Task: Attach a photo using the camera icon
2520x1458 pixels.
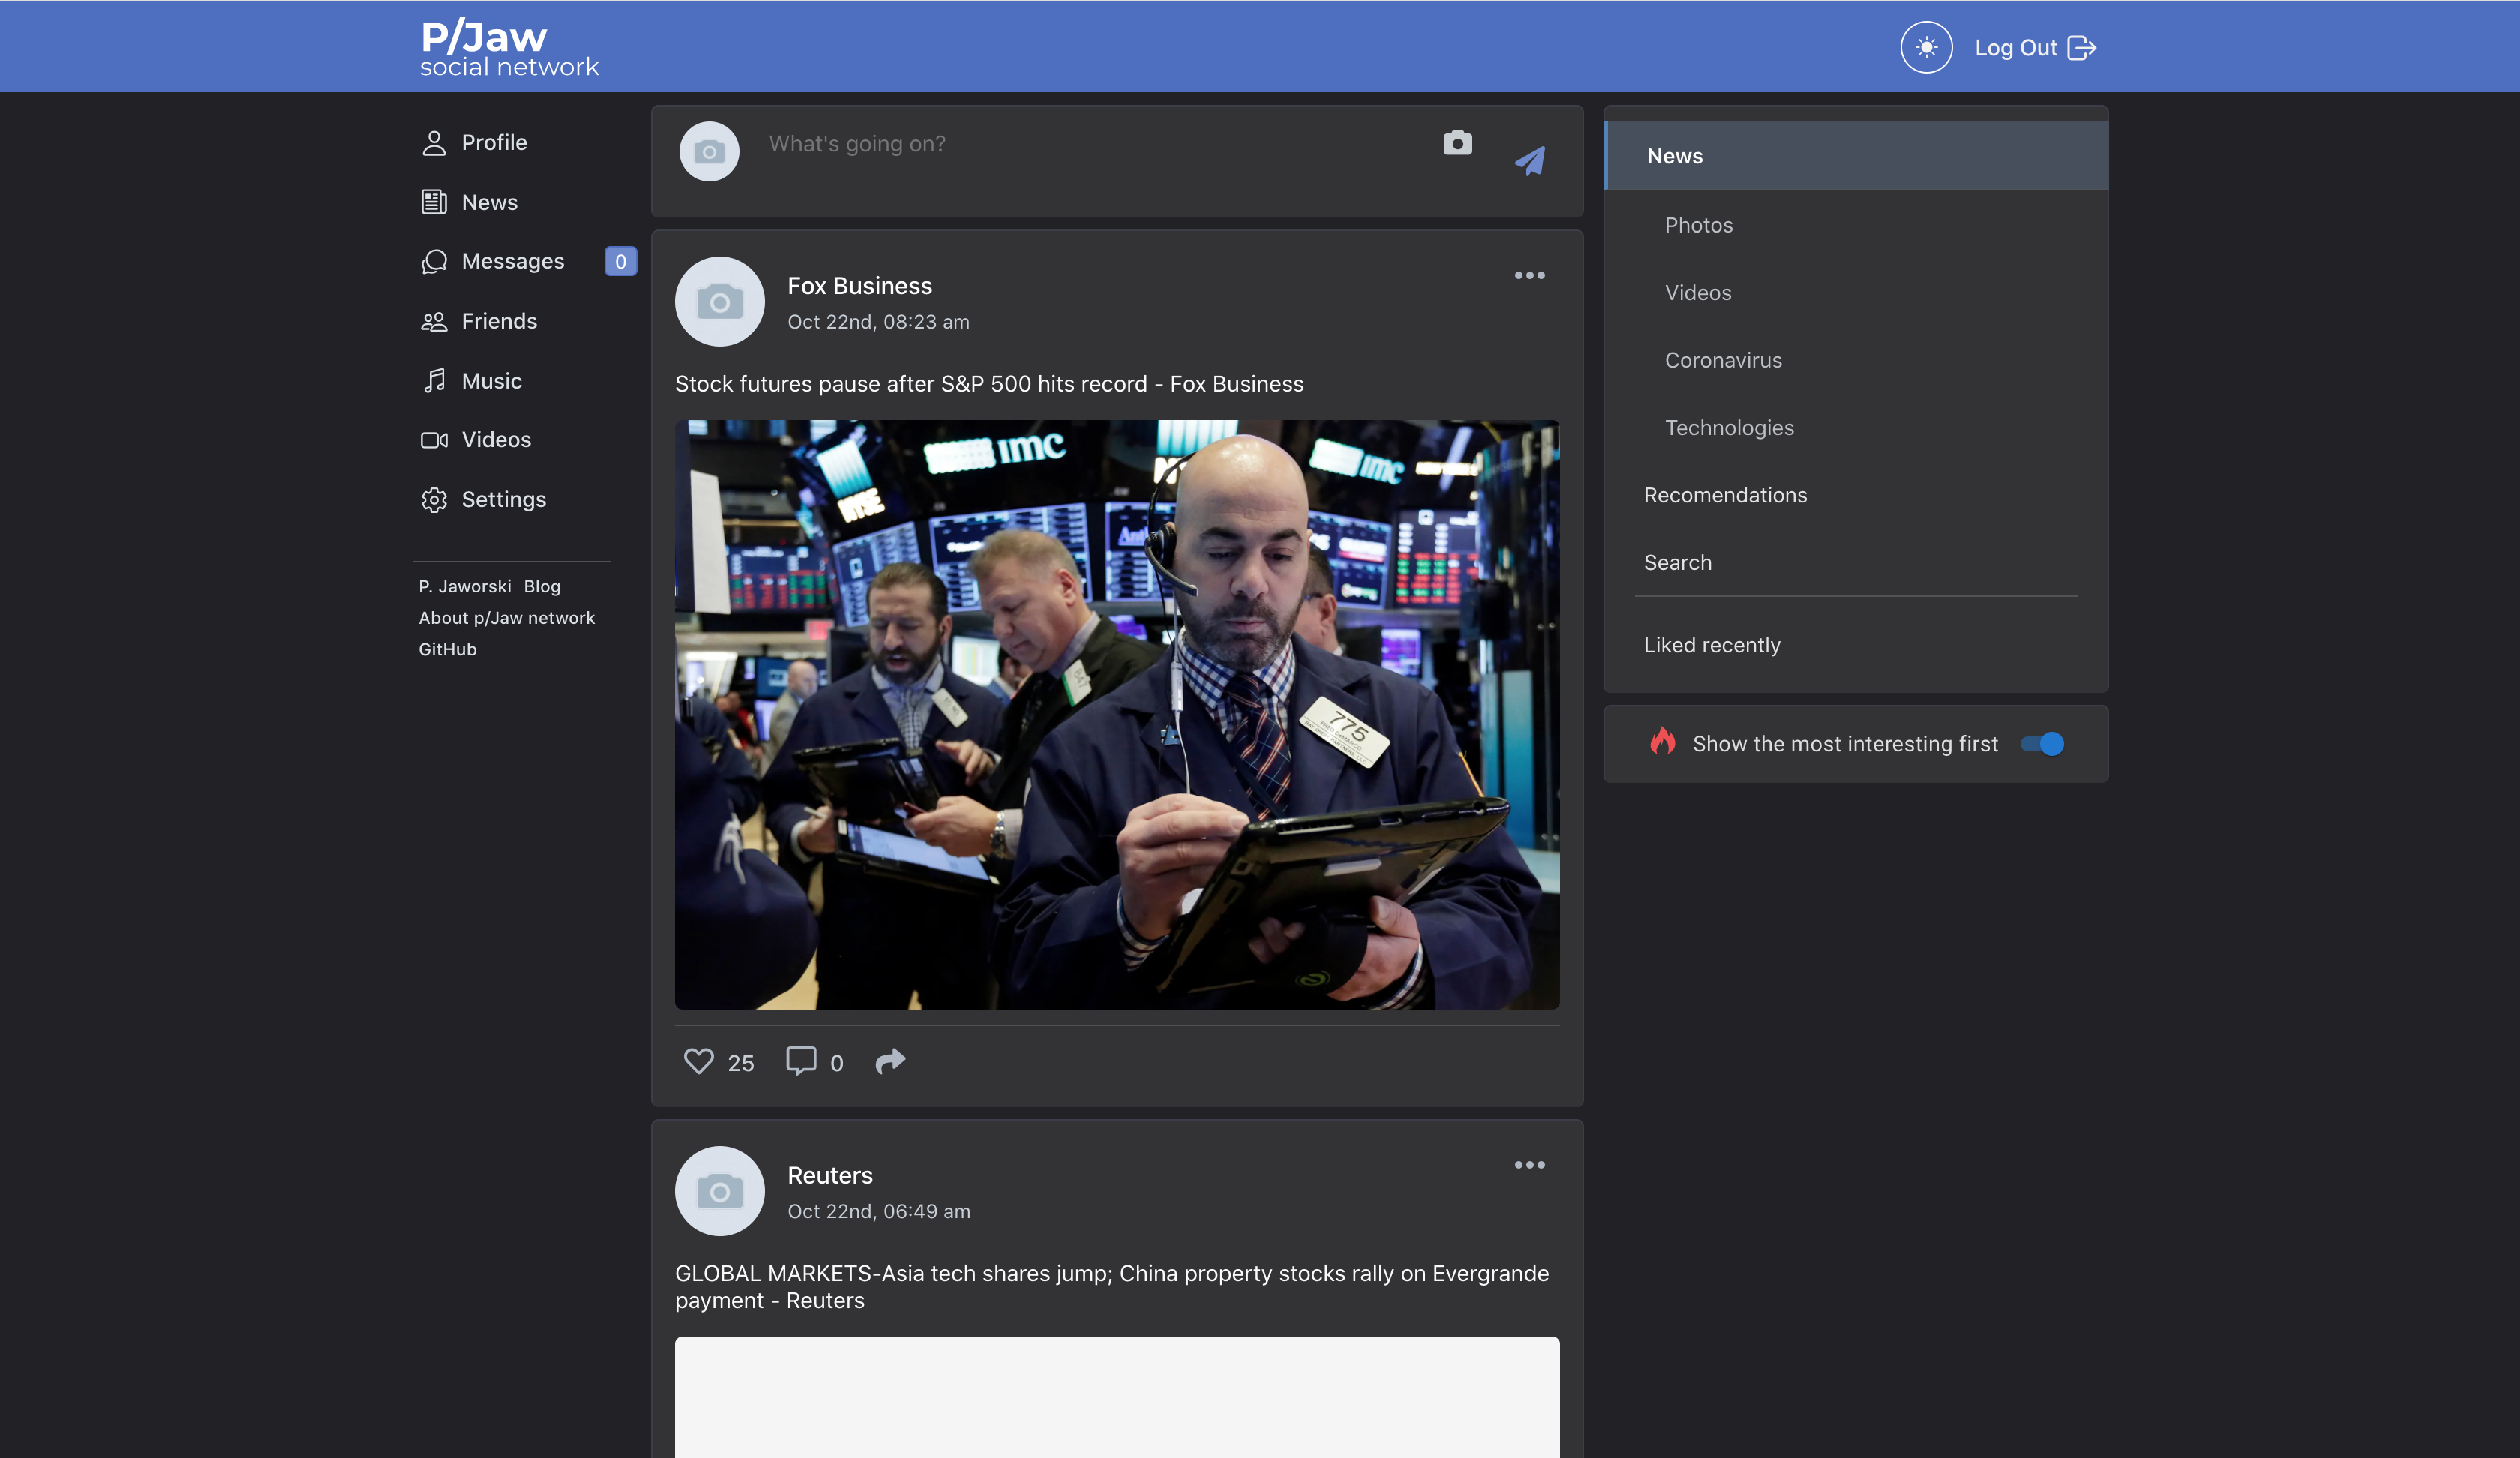Action: [x=1457, y=143]
